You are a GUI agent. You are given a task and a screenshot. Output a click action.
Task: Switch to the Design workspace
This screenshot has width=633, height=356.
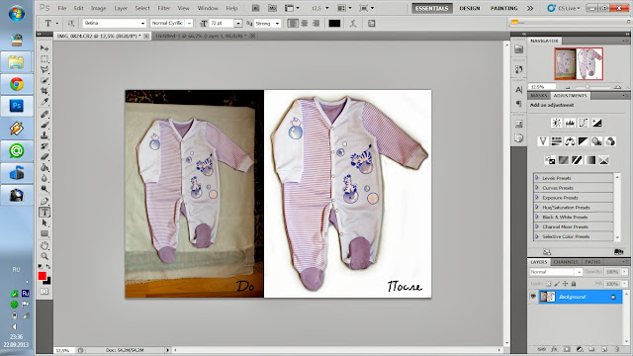[470, 8]
